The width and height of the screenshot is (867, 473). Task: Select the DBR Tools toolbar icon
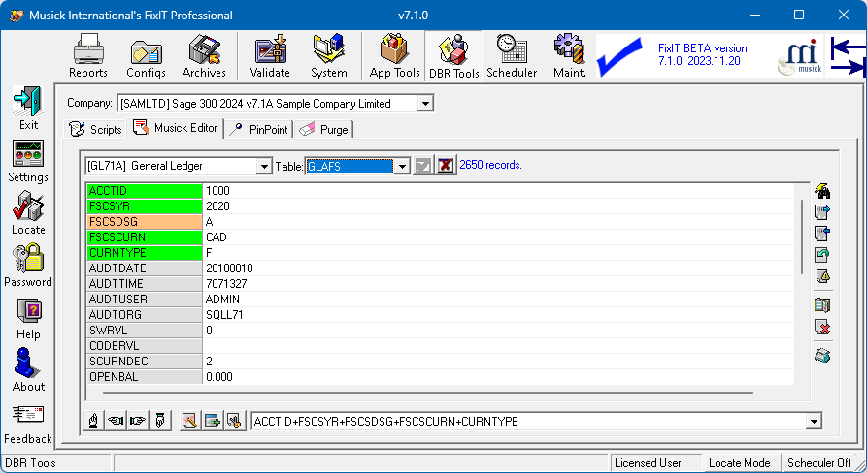coord(454,56)
